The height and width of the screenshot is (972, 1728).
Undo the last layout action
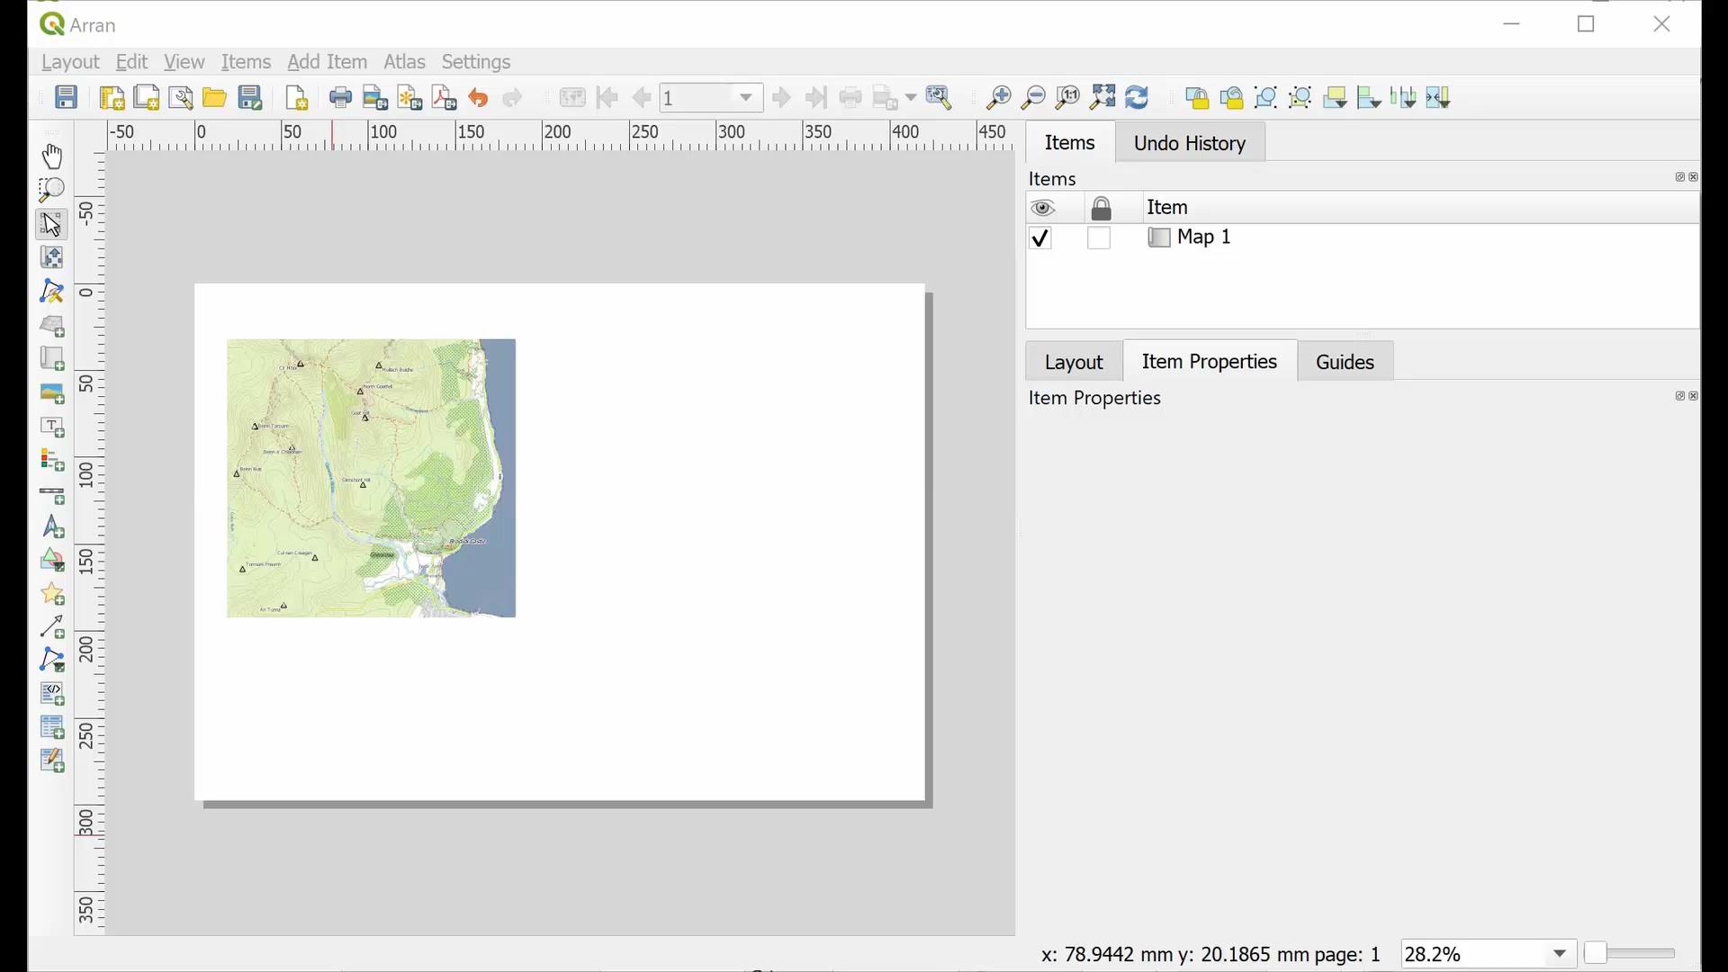[x=479, y=97]
